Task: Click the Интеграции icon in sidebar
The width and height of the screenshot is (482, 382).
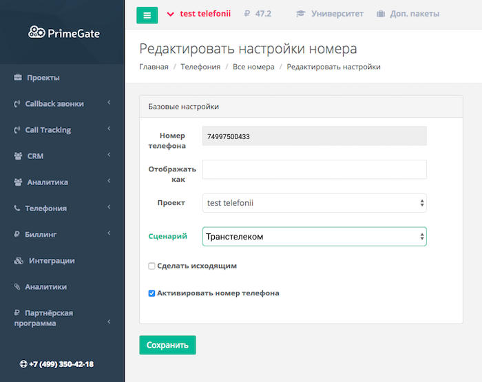Action: (19, 261)
